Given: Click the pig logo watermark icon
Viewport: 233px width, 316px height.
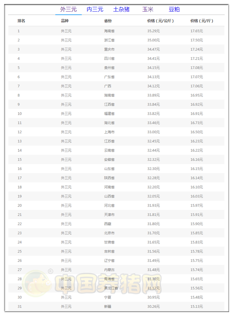Looking at the screenshot, I should [37, 283].
